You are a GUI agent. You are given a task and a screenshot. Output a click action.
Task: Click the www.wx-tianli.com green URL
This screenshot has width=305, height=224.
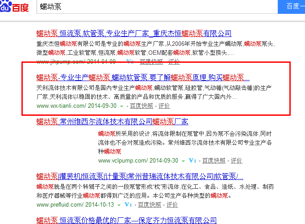coord(61,106)
